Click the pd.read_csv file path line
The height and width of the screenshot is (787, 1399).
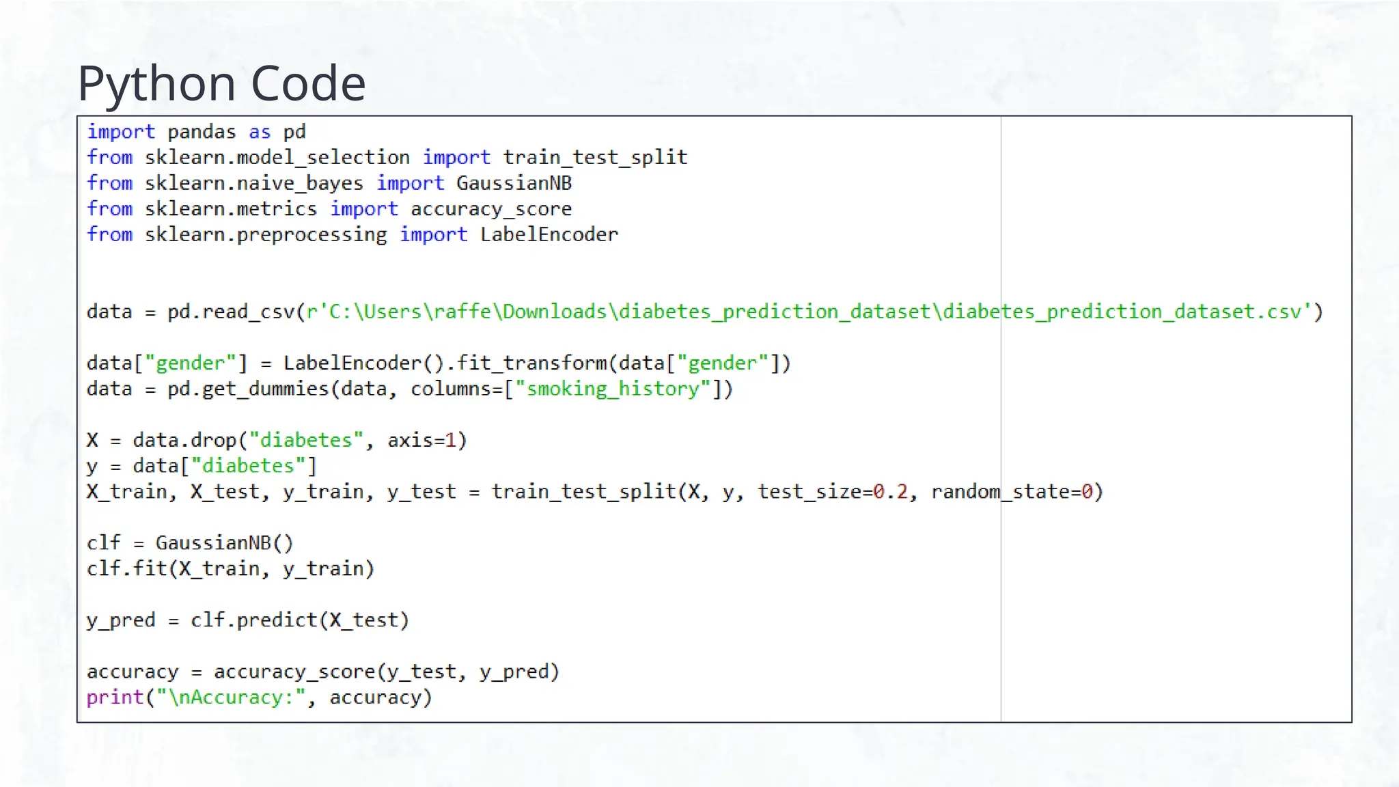point(705,312)
